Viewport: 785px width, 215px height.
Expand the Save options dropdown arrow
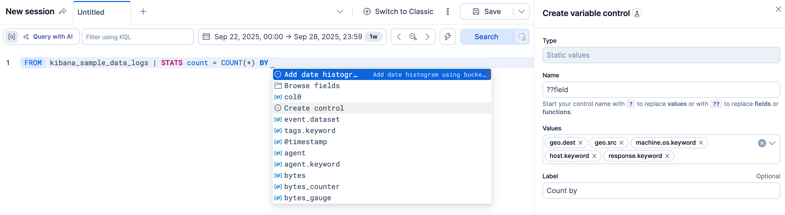pyautogui.click(x=521, y=11)
